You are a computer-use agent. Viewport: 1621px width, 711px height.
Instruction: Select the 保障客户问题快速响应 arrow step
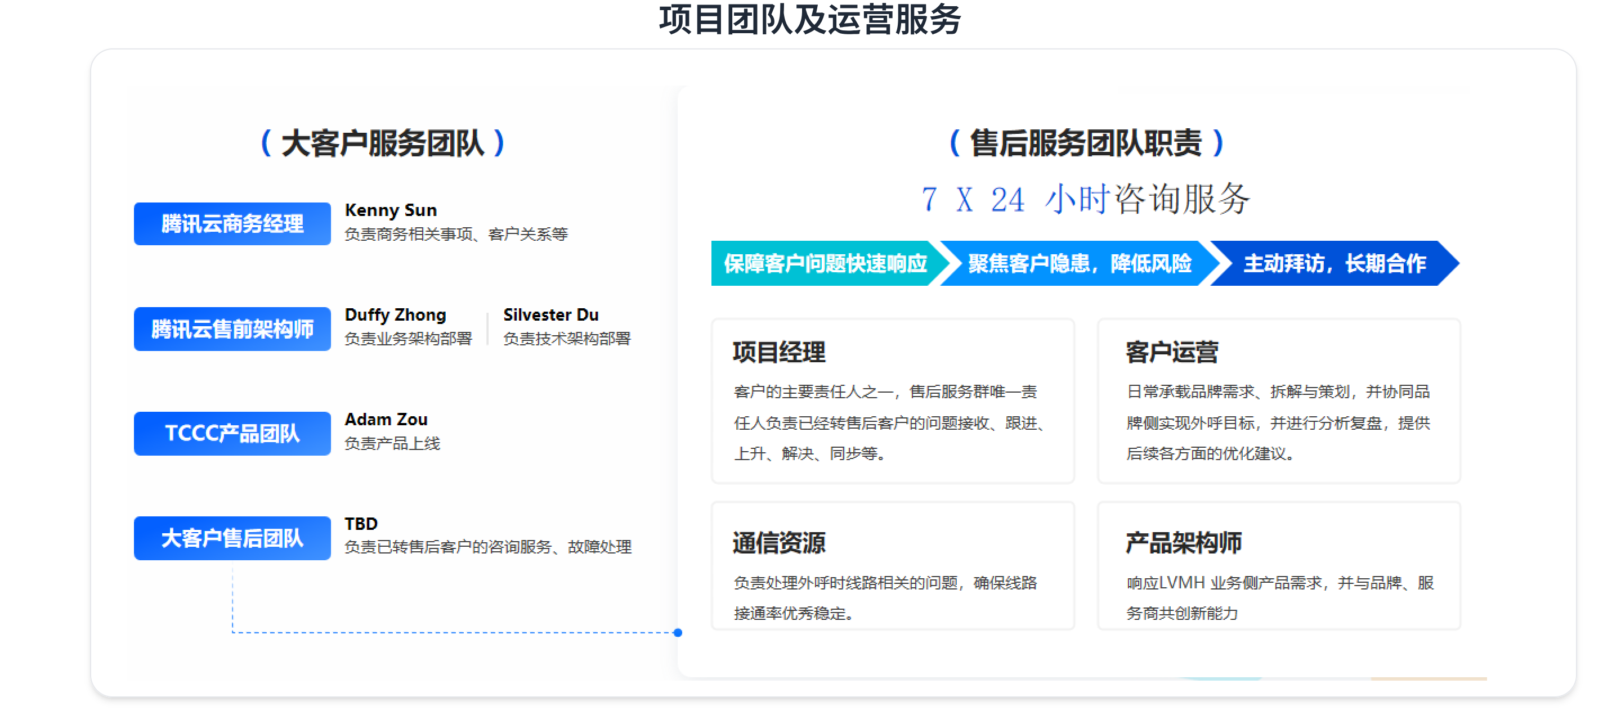point(825,263)
